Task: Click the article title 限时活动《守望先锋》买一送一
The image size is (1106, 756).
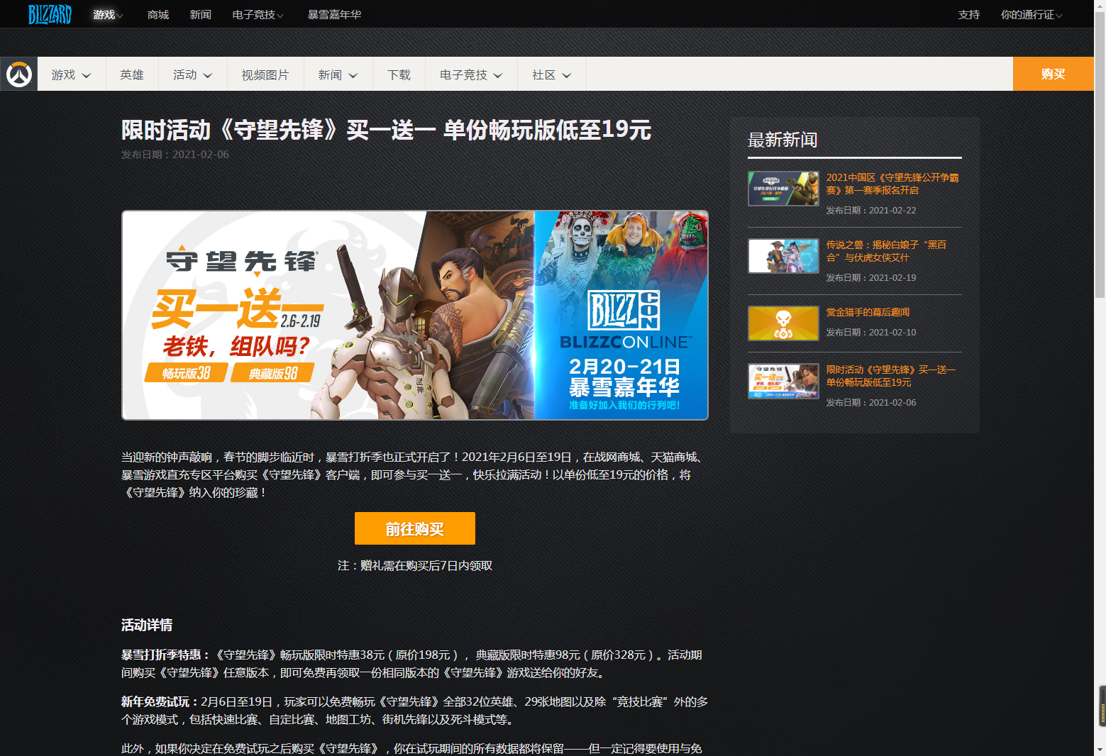Action: (387, 130)
